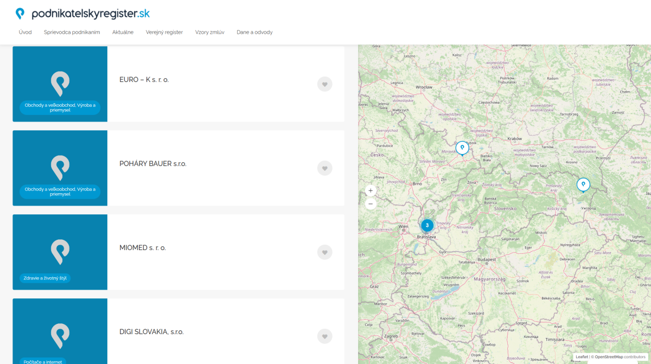This screenshot has width=651, height=364.
Task: Favorite POHÁRY BAUER s.r.o. with heart
Action: point(324,168)
